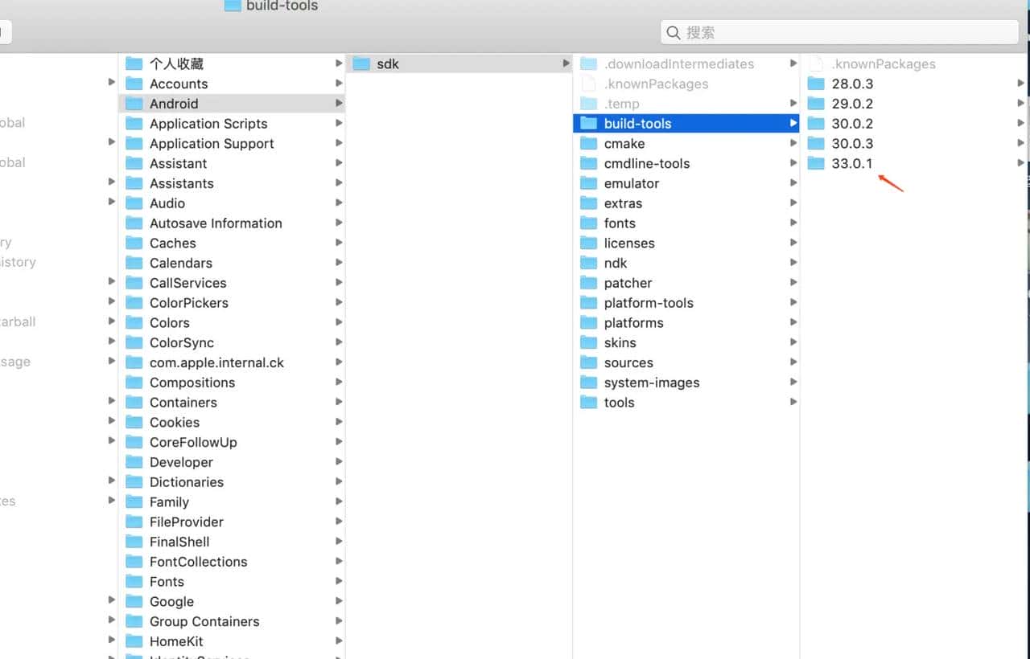Open the Developer folder
Viewport: 1030px width, 659px height.
click(181, 462)
